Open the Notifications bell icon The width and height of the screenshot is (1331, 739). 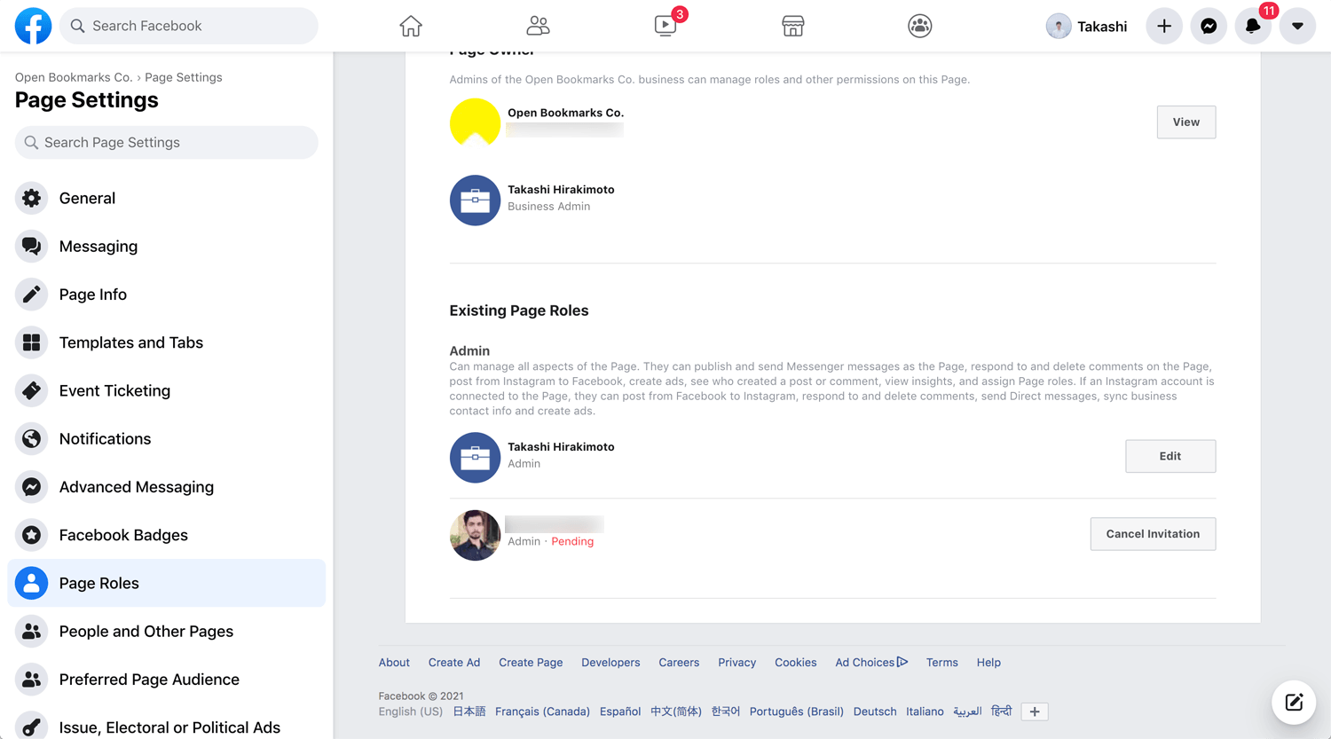point(1253,27)
